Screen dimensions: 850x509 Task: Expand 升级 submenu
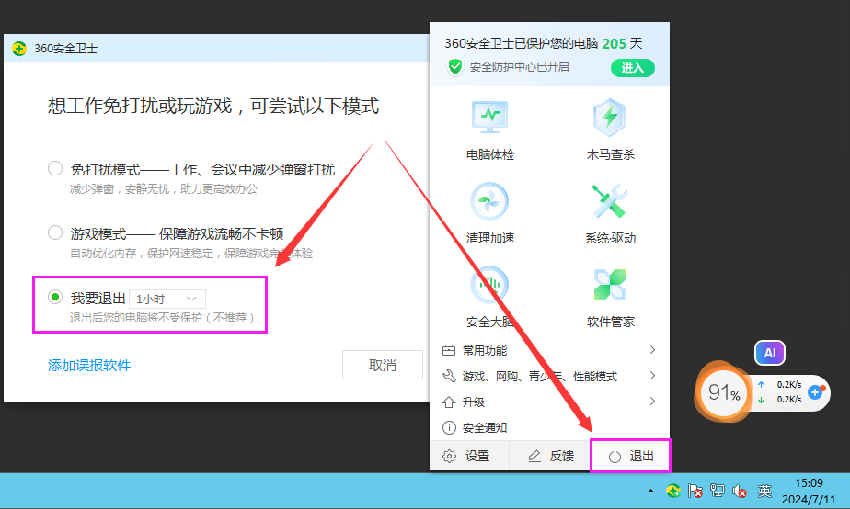coord(549,402)
